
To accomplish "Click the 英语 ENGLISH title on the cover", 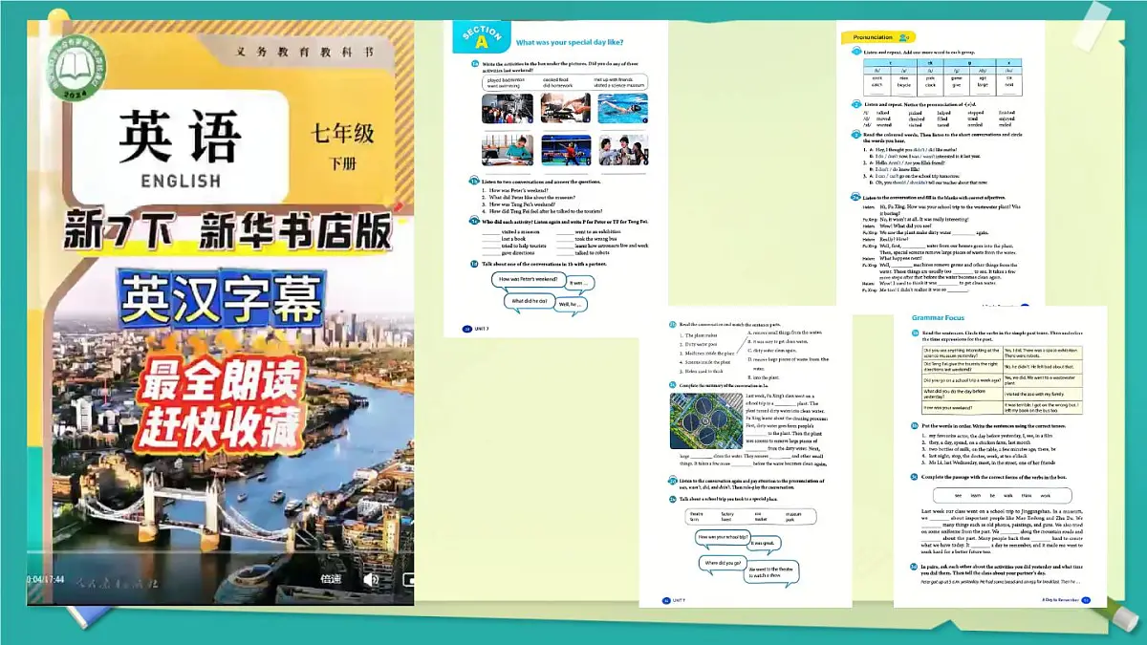I will coord(181,147).
